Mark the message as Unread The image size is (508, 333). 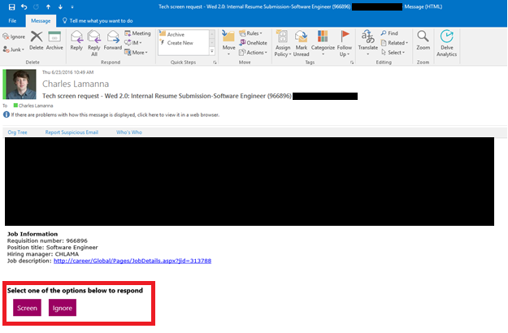click(x=301, y=43)
